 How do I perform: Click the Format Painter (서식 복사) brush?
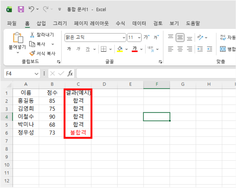pyautogui.click(x=32, y=53)
